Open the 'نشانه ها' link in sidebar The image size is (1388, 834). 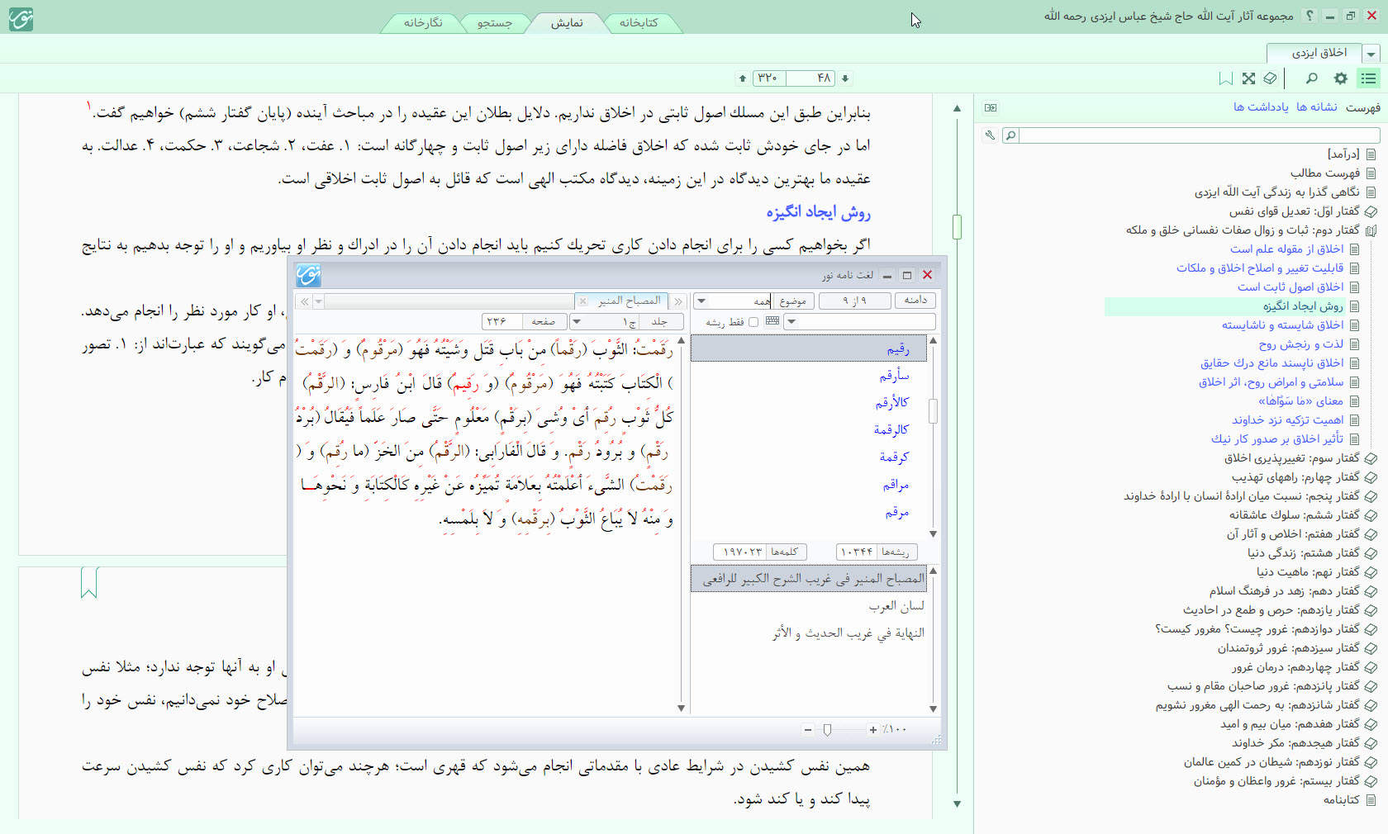coord(1317,107)
